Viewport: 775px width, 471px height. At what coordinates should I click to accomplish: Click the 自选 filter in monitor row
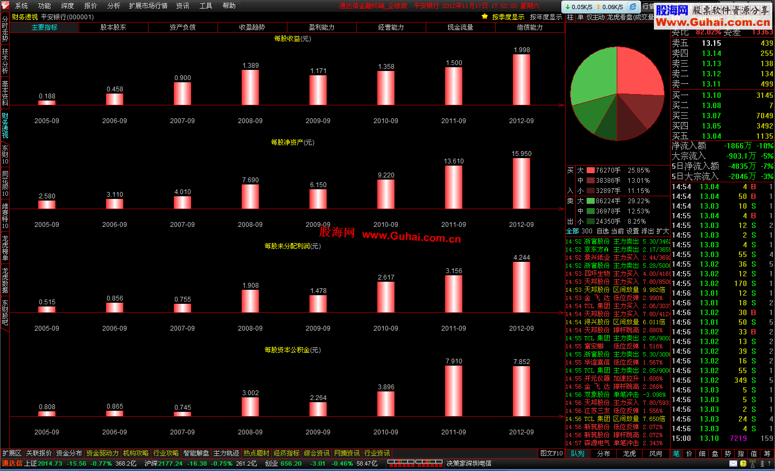coord(602,231)
